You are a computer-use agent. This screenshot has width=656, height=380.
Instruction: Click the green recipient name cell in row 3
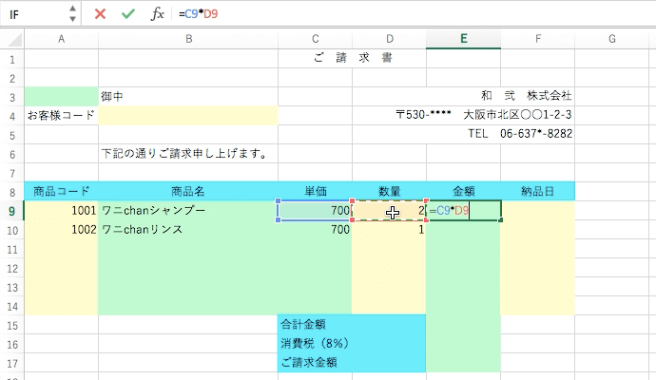62,97
